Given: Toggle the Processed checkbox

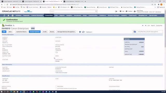Looking at the screenshot, I should coord(56,86).
